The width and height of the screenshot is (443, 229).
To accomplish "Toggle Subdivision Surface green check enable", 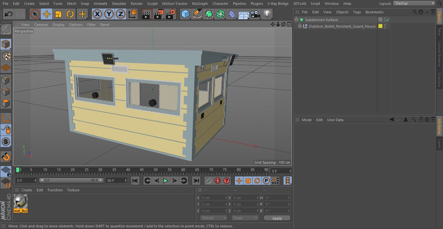I will click(x=388, y=20).
